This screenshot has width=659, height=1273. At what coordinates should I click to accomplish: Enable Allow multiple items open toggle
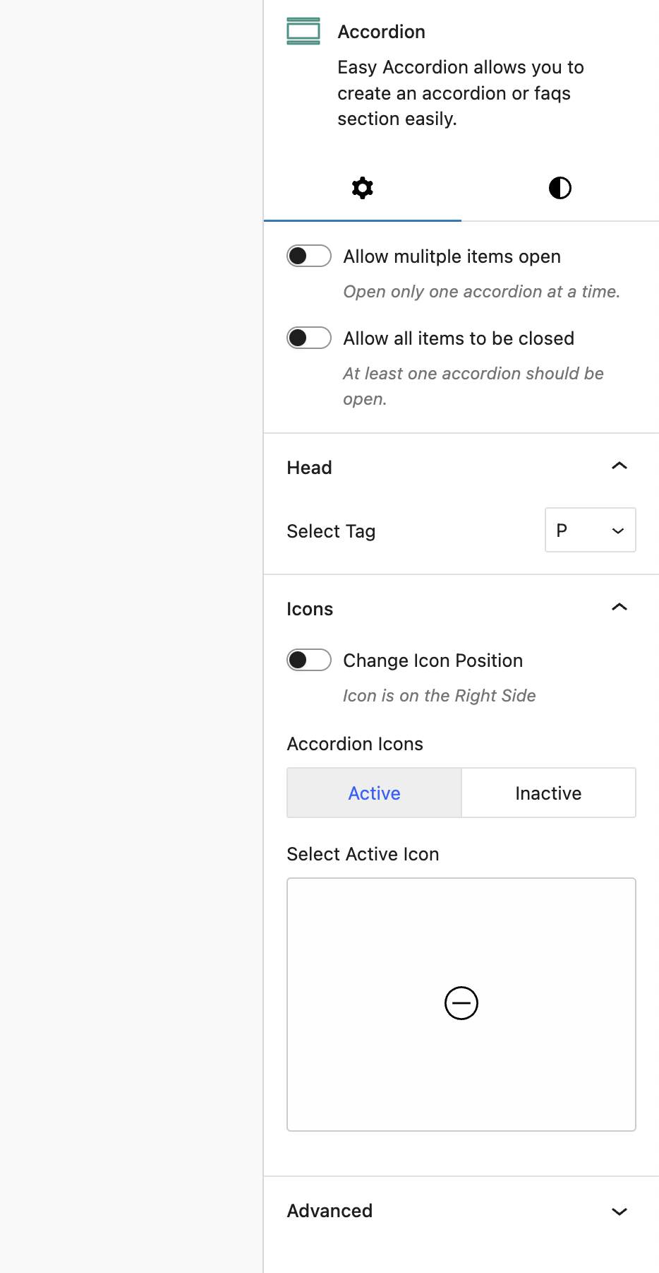click(x=309, y=256)
